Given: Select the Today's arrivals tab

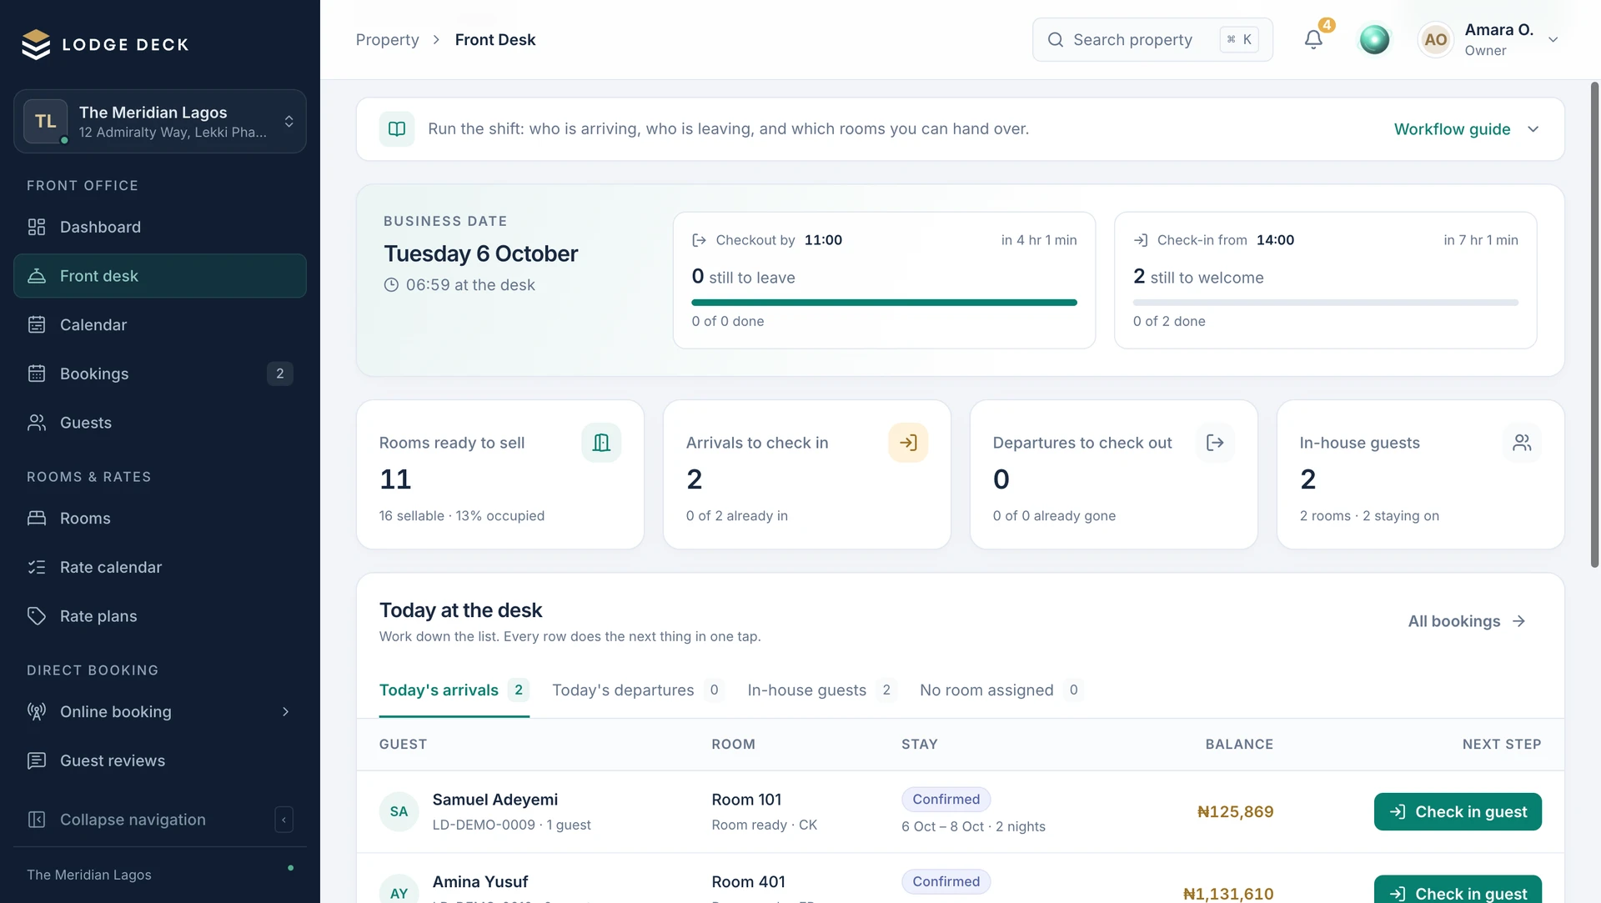Looking at the screenshot, I should pos(454,690).
